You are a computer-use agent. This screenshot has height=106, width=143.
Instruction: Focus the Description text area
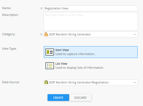[x=91, y=21]
